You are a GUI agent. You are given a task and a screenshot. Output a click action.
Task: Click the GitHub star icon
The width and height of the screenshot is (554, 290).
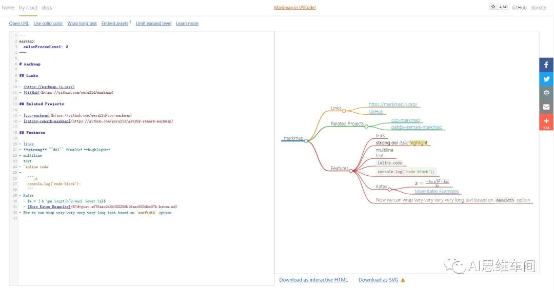pos(493,7)
